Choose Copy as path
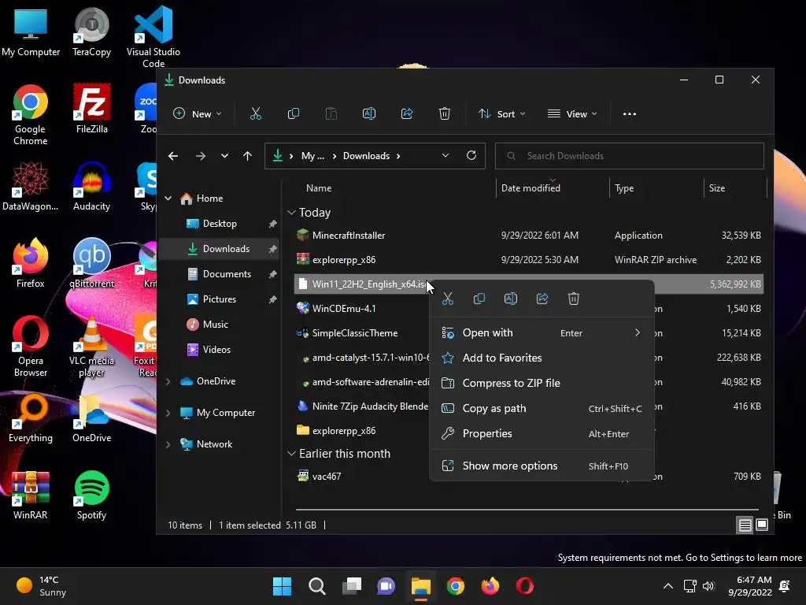The image size is (806, 605). 542,409
